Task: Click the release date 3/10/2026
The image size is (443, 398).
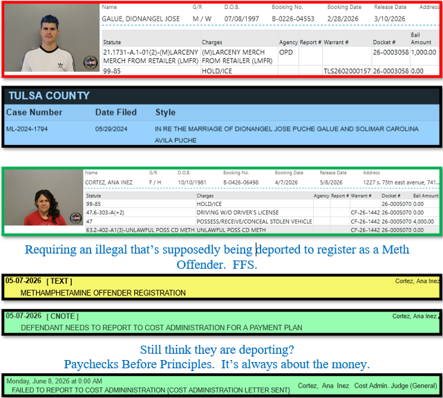Action: 390,19
